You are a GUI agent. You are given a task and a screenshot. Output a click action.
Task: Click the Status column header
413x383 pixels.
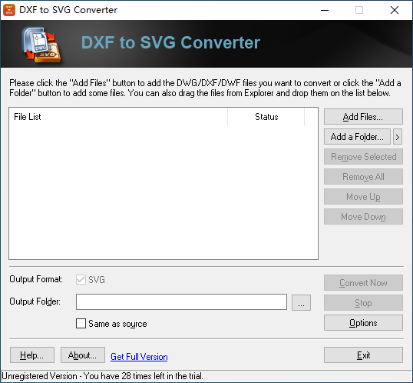(266, 117)
